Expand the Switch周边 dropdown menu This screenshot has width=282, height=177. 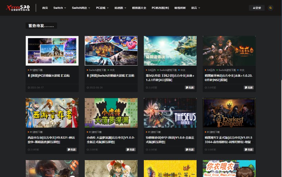click(x=81, y=8)
